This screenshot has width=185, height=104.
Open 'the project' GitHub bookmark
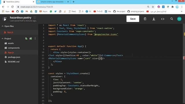click(119, 12)
